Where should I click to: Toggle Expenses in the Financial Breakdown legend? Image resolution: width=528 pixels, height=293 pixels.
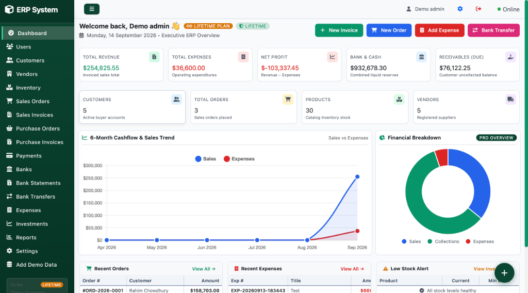(x=480, y=241)
